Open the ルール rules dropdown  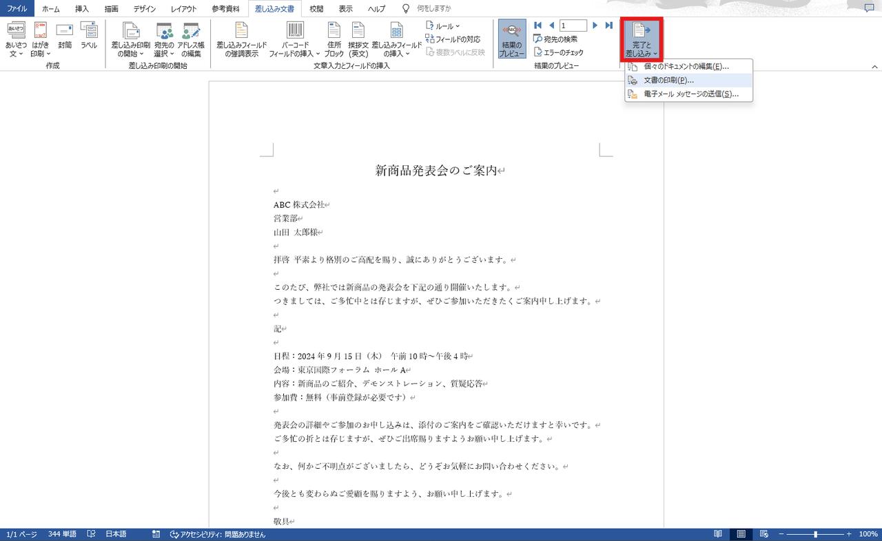443,26
